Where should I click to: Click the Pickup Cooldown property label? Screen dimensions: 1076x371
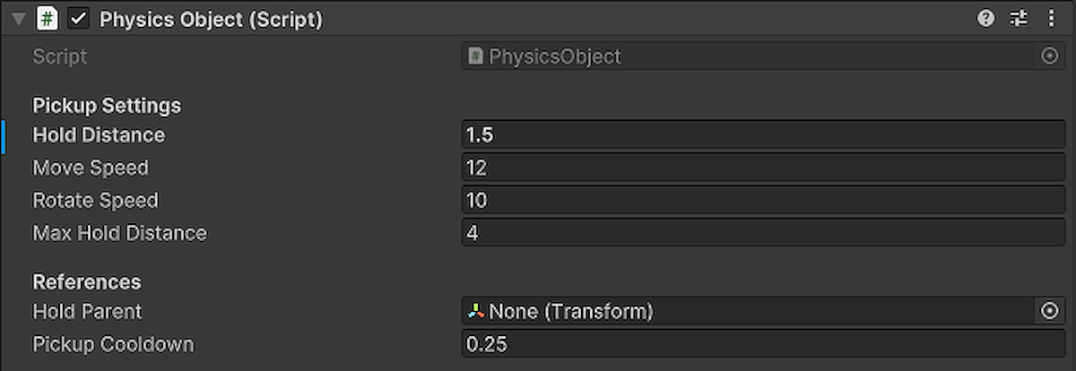[x=113, y=344]
